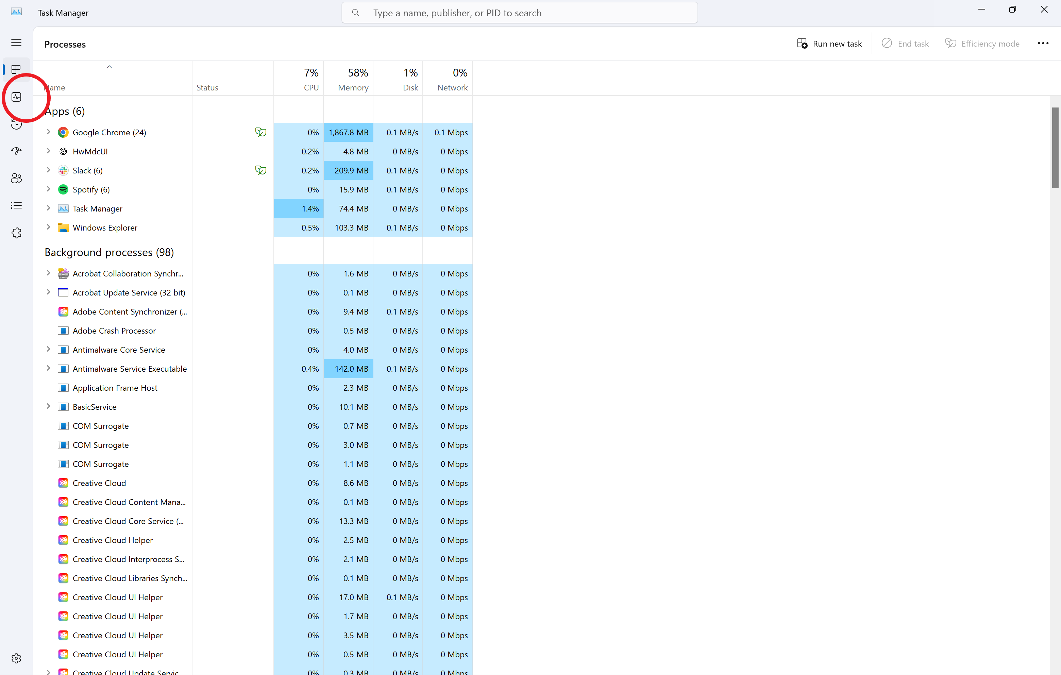
Task: Expand the Google Chrome process group
Action: click(49, 132)
